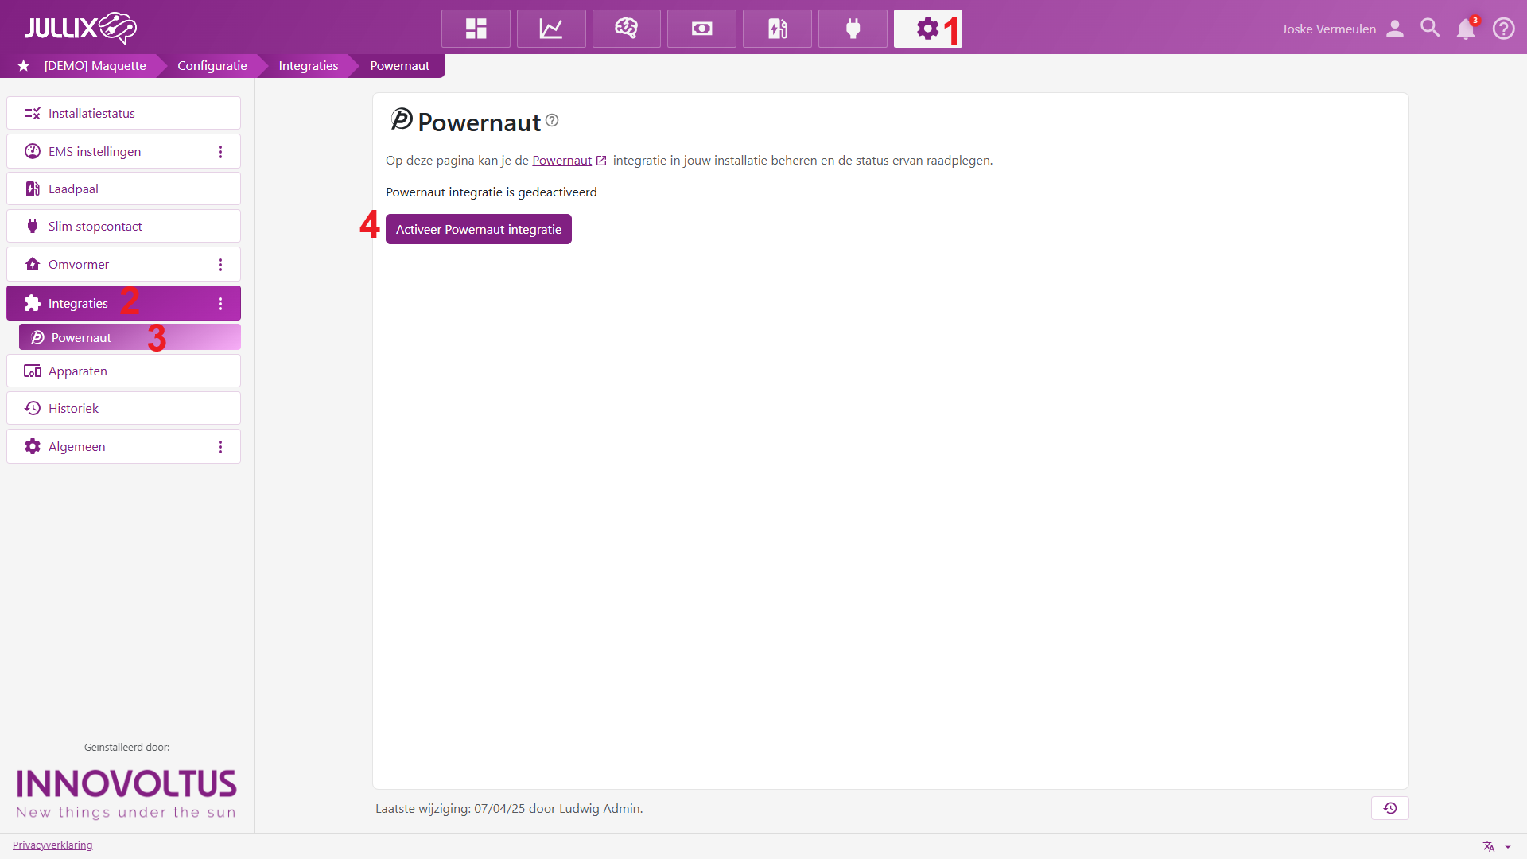Expand EMS instellingen three-dot menu

coord(220,151)
